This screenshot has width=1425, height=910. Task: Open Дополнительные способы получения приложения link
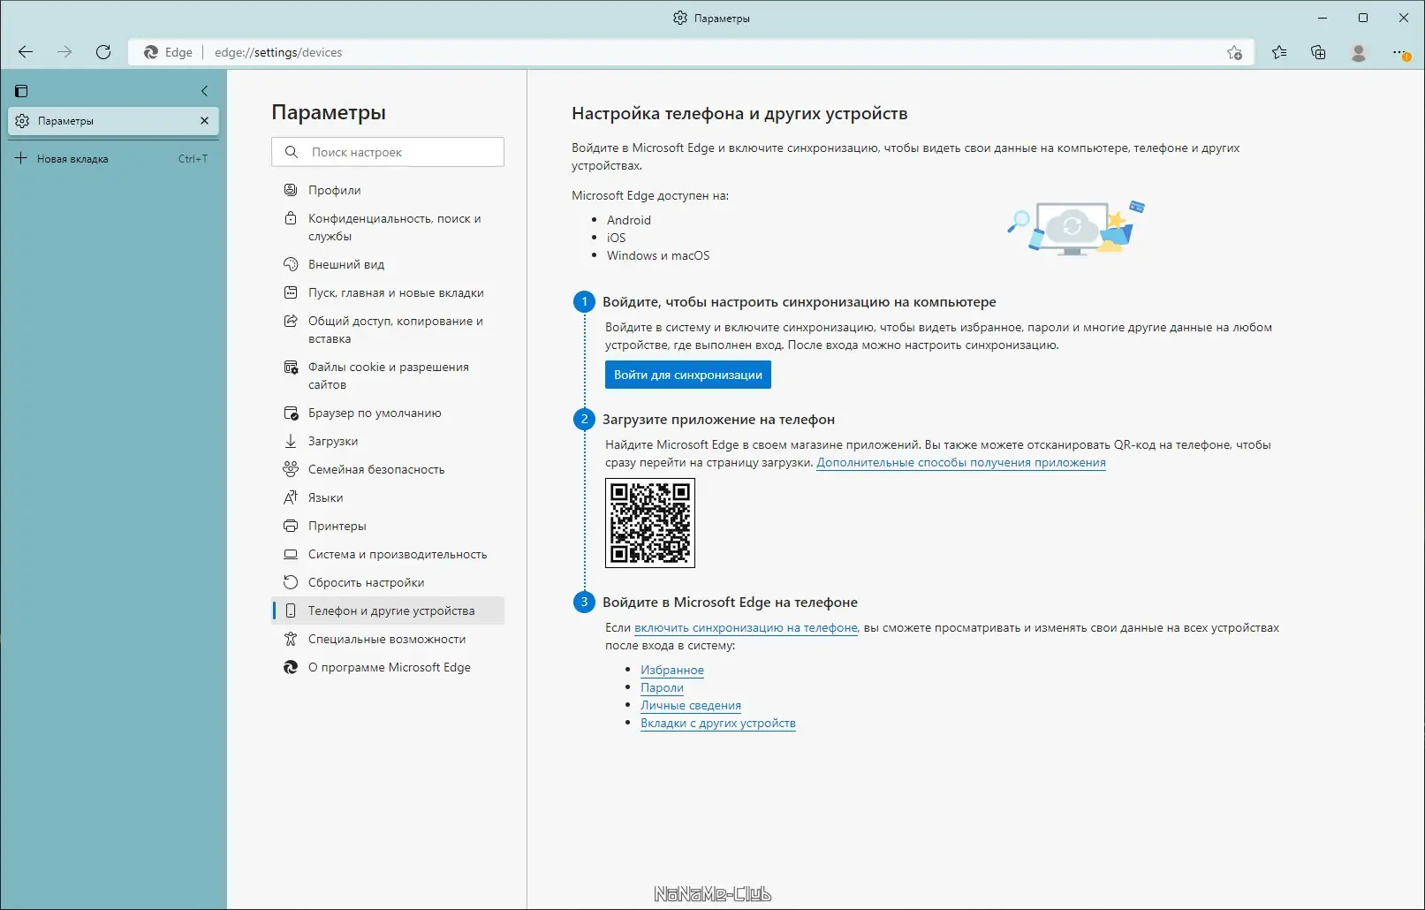coord(961,462)
